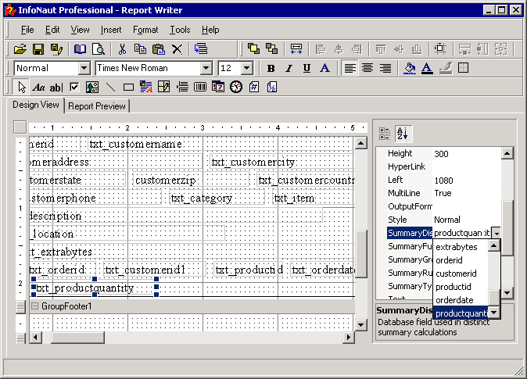527x379 pixels.
Task: Paste from the clipboard icon
Action: click(158, 49)
